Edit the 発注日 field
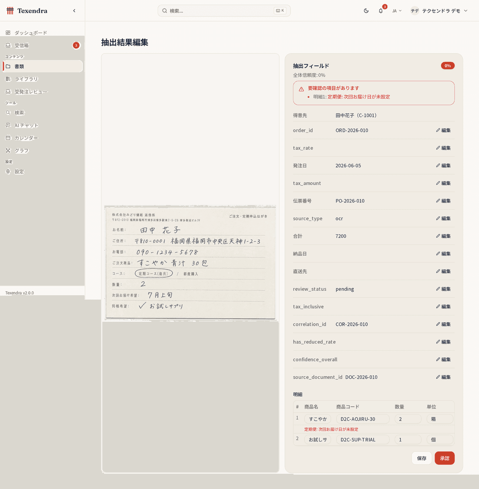The width and height of the screenshot is (479, 489). click(443, 165)
